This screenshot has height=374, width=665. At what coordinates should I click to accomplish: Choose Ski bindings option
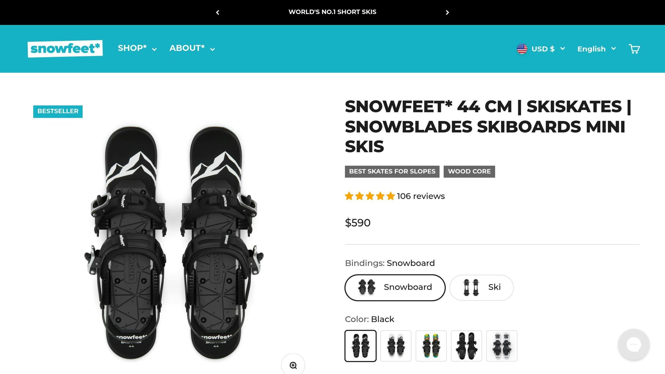481,288
